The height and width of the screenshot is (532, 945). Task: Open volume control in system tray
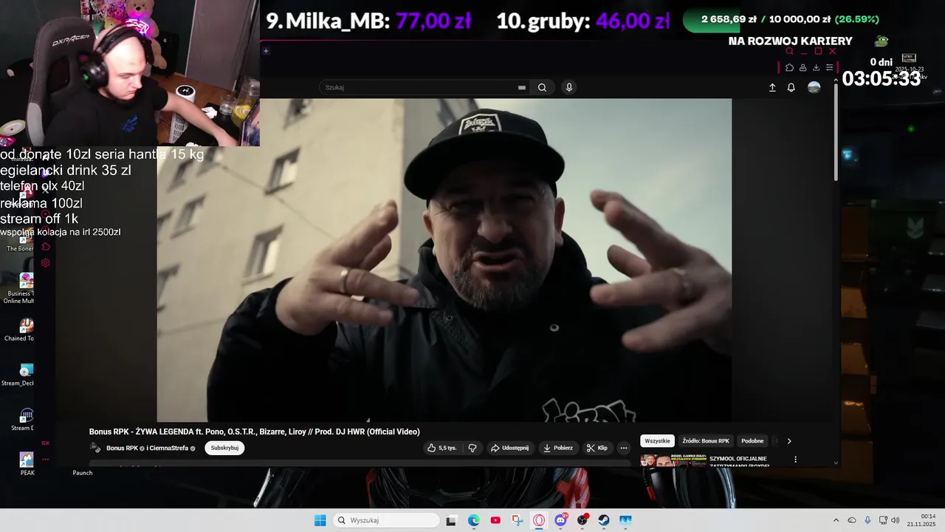(x=896, y=520)
